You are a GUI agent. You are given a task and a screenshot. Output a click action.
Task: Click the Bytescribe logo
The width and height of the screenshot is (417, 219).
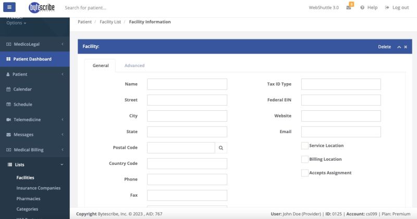[x=41, y=8]
